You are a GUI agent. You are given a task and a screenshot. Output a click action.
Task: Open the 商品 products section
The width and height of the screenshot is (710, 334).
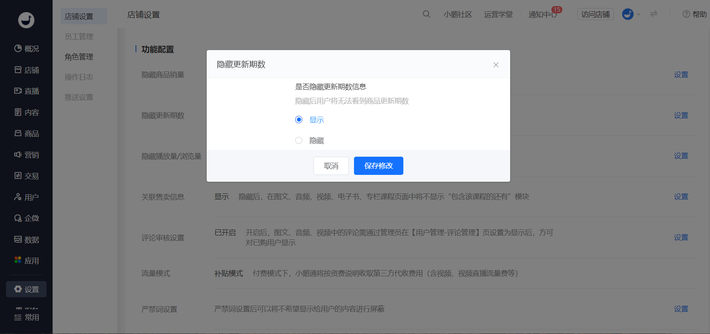(x=26, y=133)
